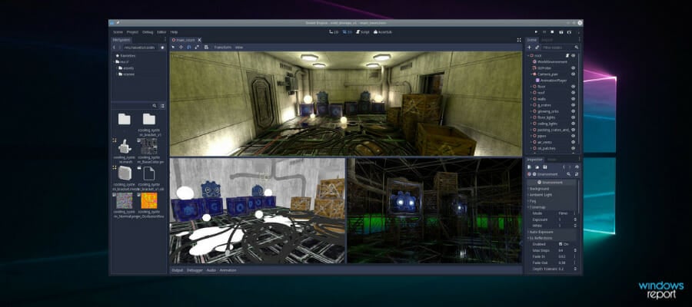Image resolution: width=692 pixels, height=307 pixels.
Task: Open the Editor menu
Action: pos(161,32)
